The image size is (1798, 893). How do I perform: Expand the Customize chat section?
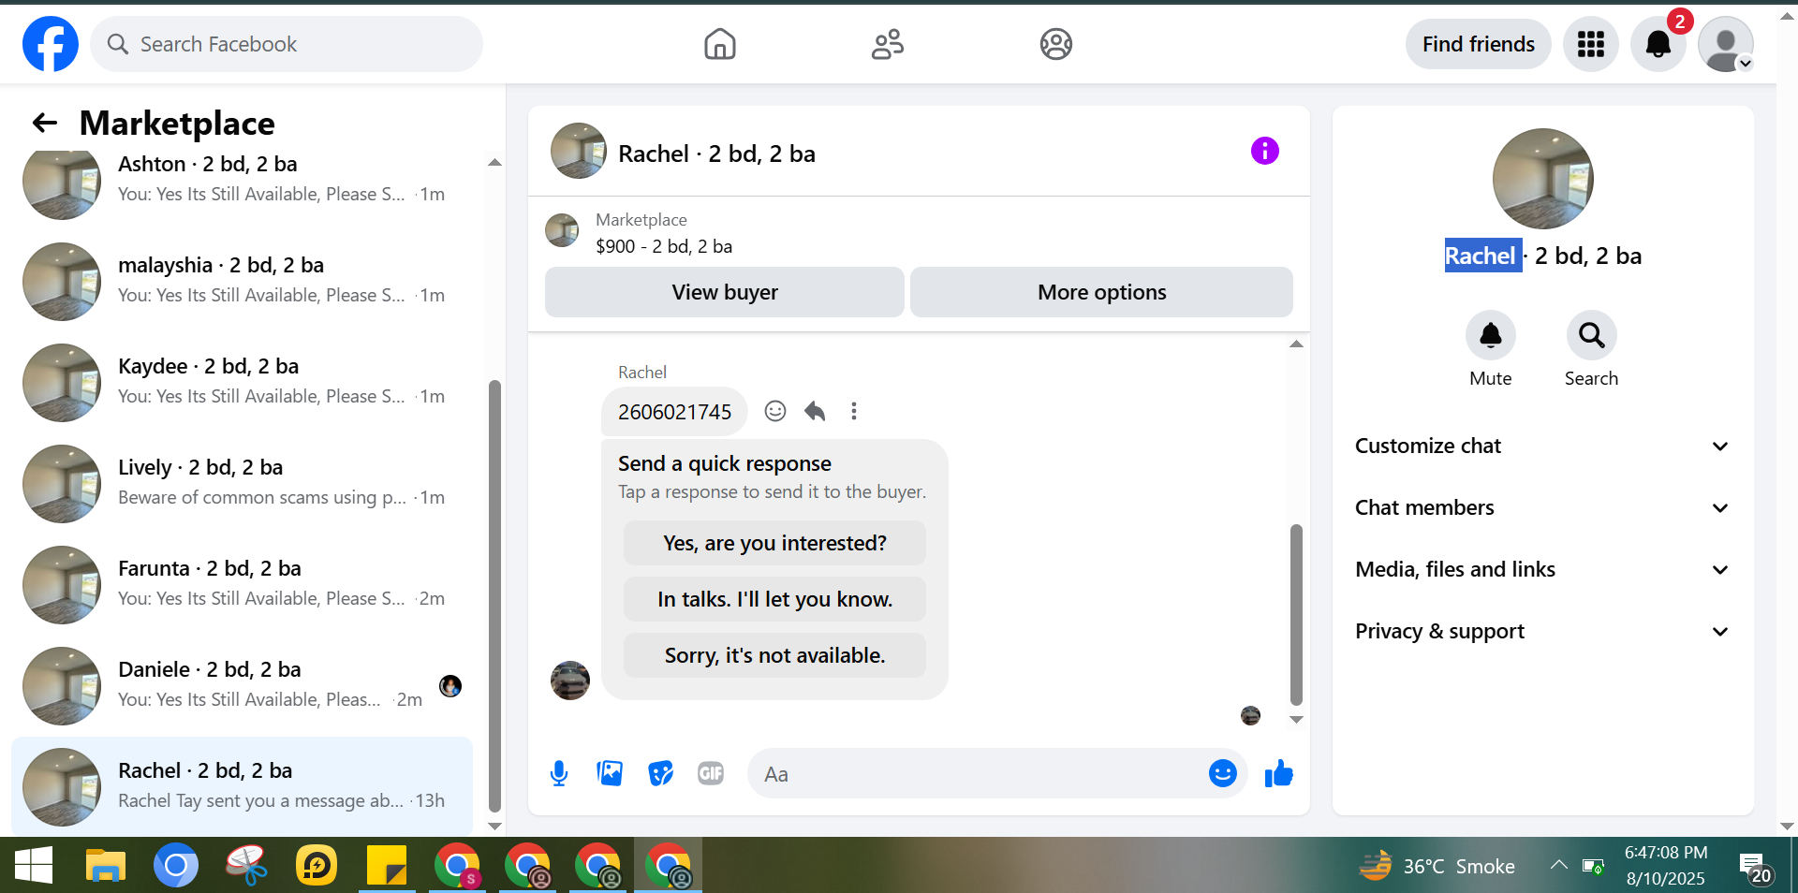click(1542, 446)
